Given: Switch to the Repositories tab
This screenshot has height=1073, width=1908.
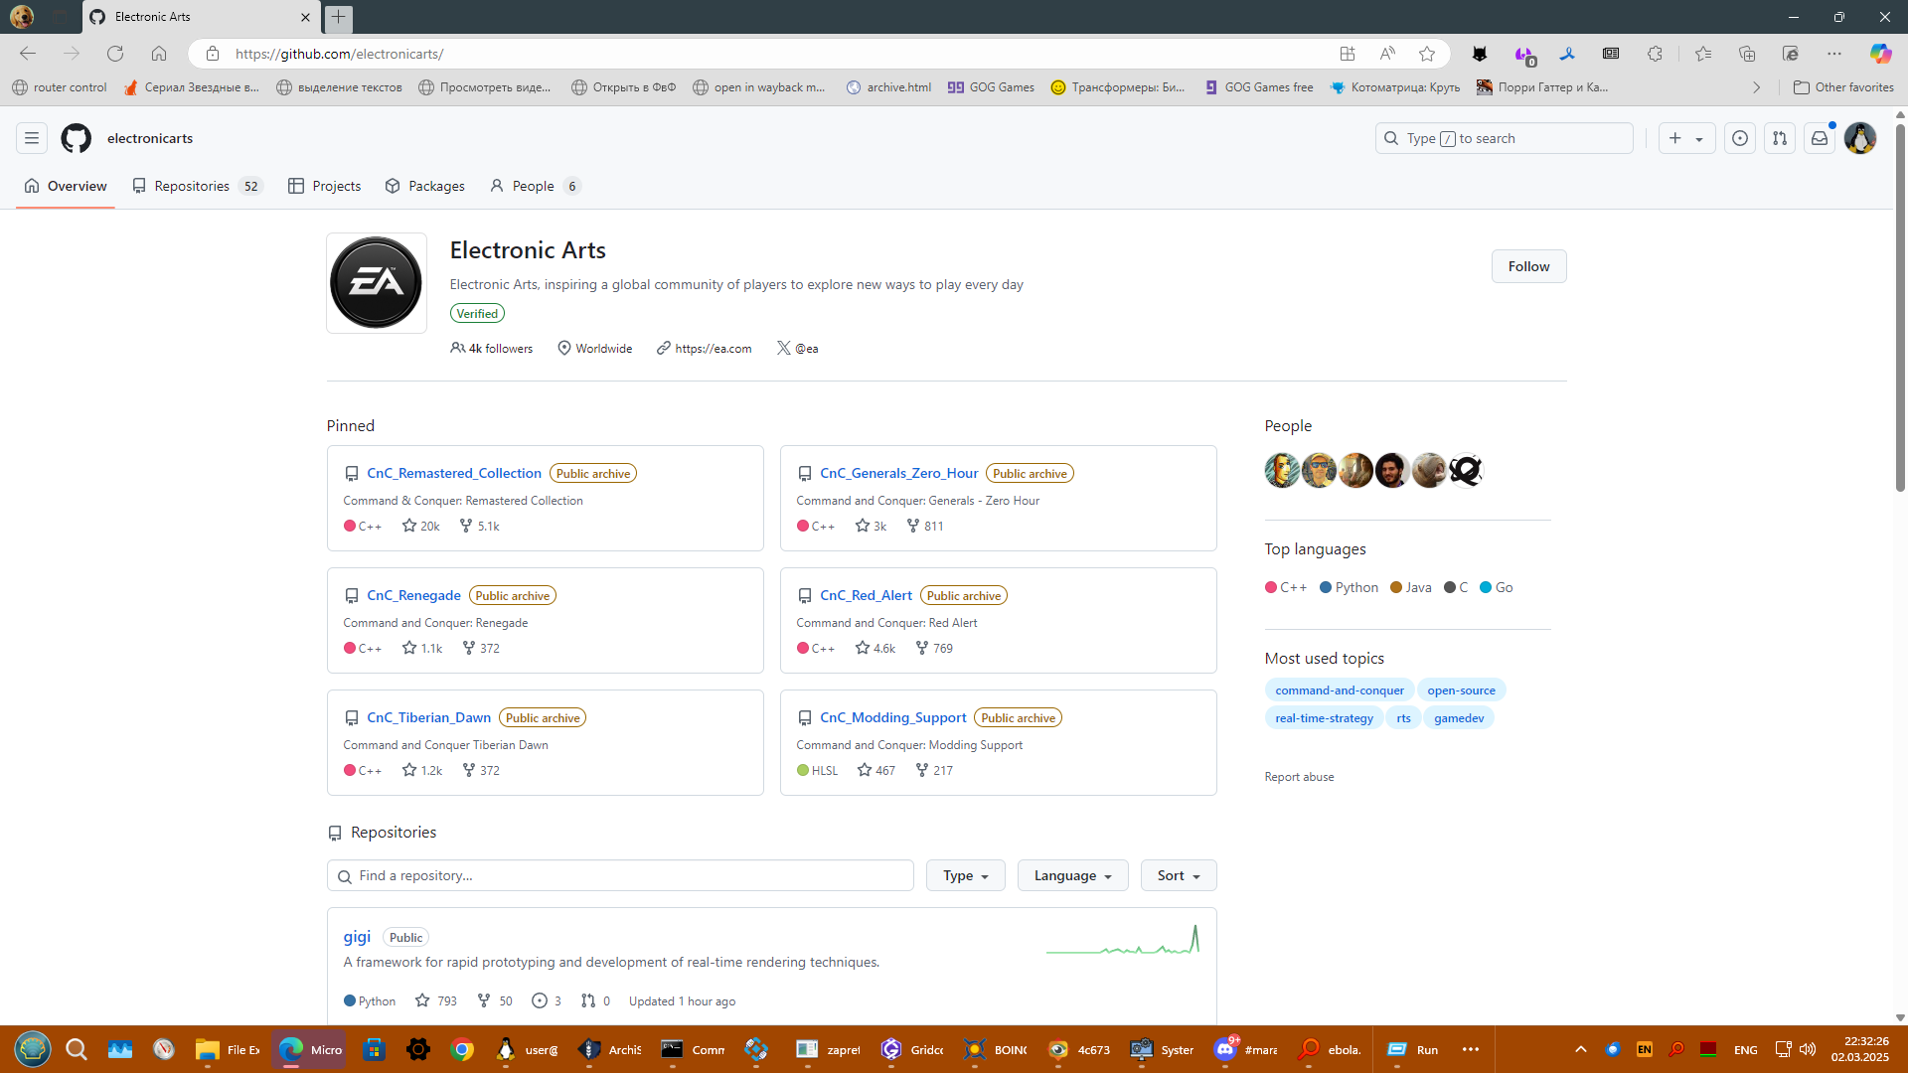Looking at the screenshot, I should click(x=192, y=186).
